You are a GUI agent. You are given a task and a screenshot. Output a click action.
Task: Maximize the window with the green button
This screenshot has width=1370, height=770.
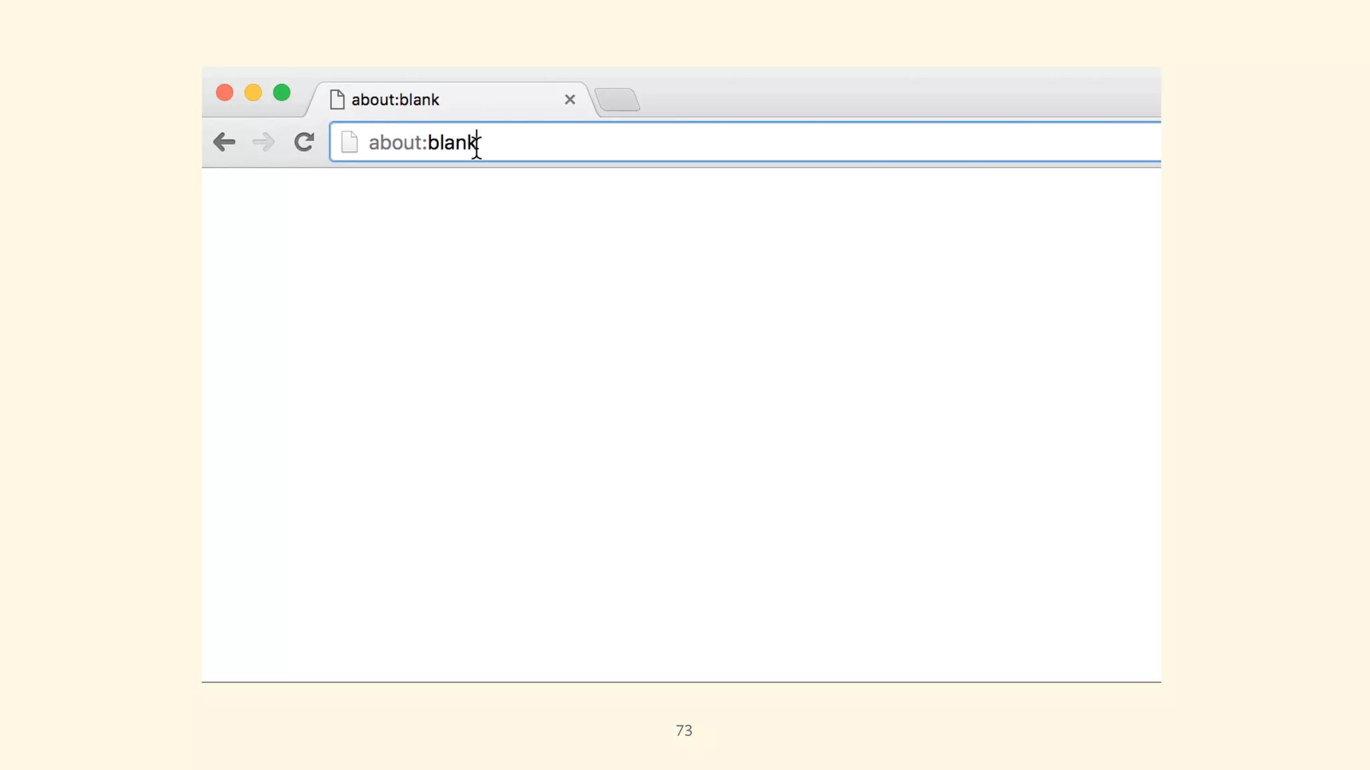(x=282, y=92)
